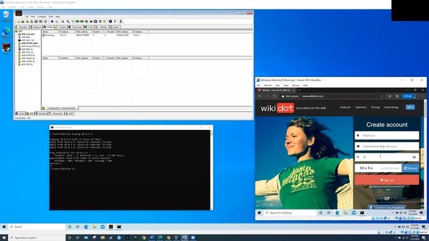Viewport: 429px width, 241px height.
Task: Click Pricing link on wikidot
Action: pos(375,107)
